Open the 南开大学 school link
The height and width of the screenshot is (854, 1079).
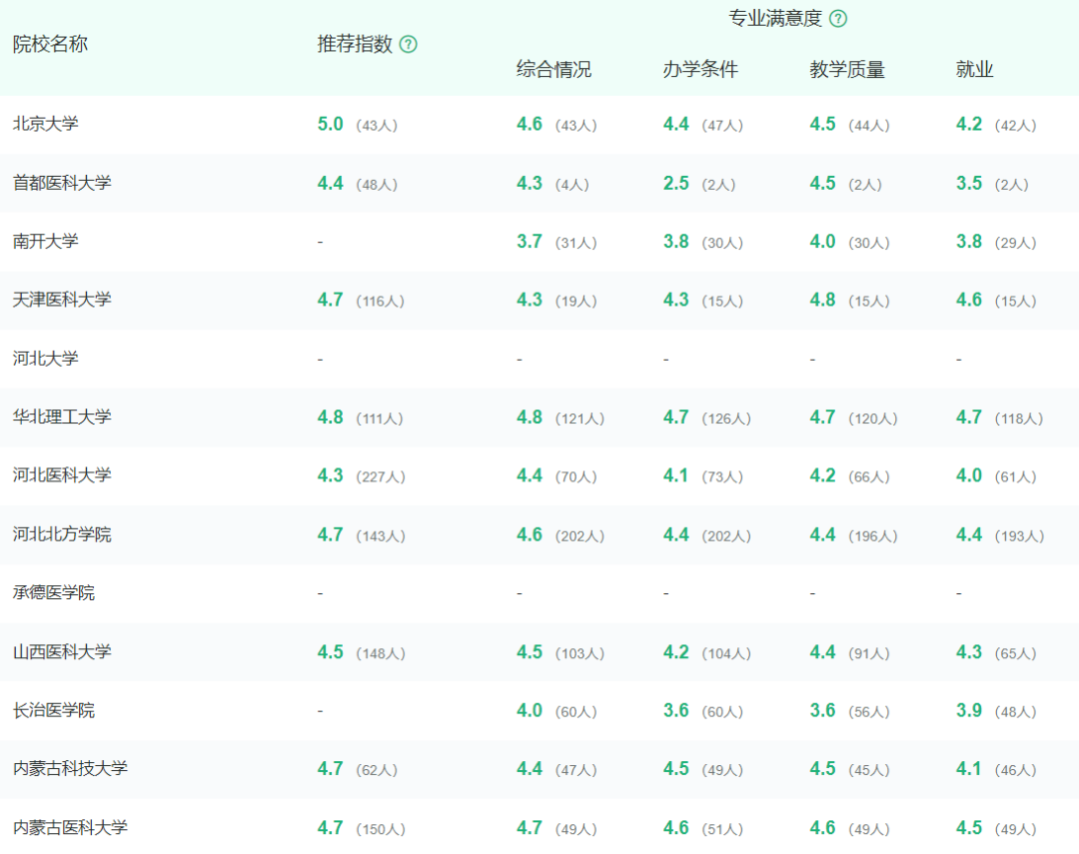pyautogui.click(x=45, y=242)
